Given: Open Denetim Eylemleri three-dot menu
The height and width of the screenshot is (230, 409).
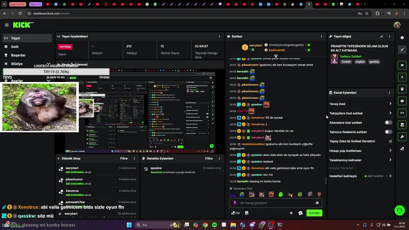Looking at the screenshot, I should click(219, 158).
